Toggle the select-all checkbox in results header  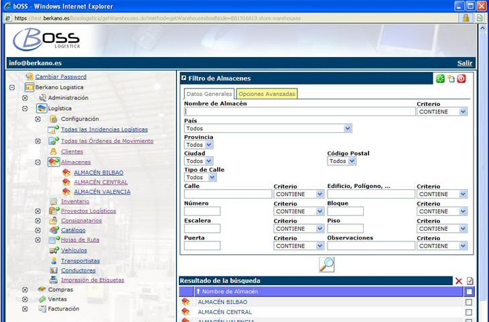click(x=469, y=292)
